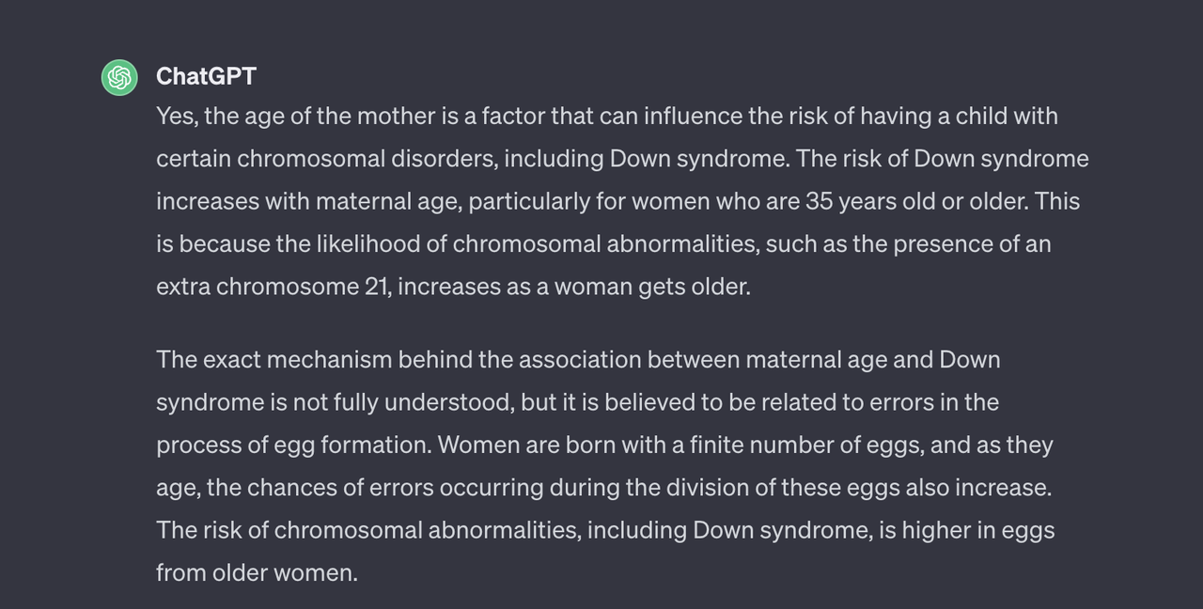This screenshot has width=1203, height=609.
Task: Click the words 'certain chromosomal disorders'
Action: click(326, 159)
